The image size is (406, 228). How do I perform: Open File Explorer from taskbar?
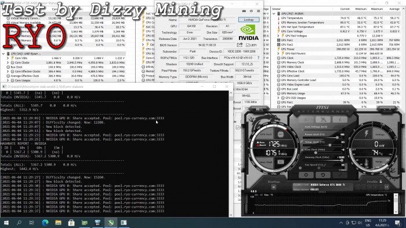(58, 223)
